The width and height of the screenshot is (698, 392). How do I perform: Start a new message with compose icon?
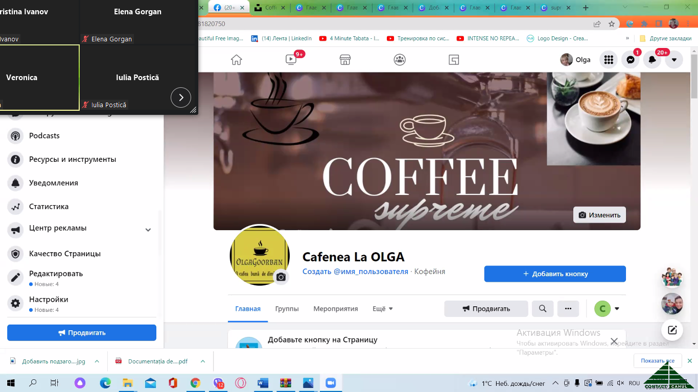672,330
